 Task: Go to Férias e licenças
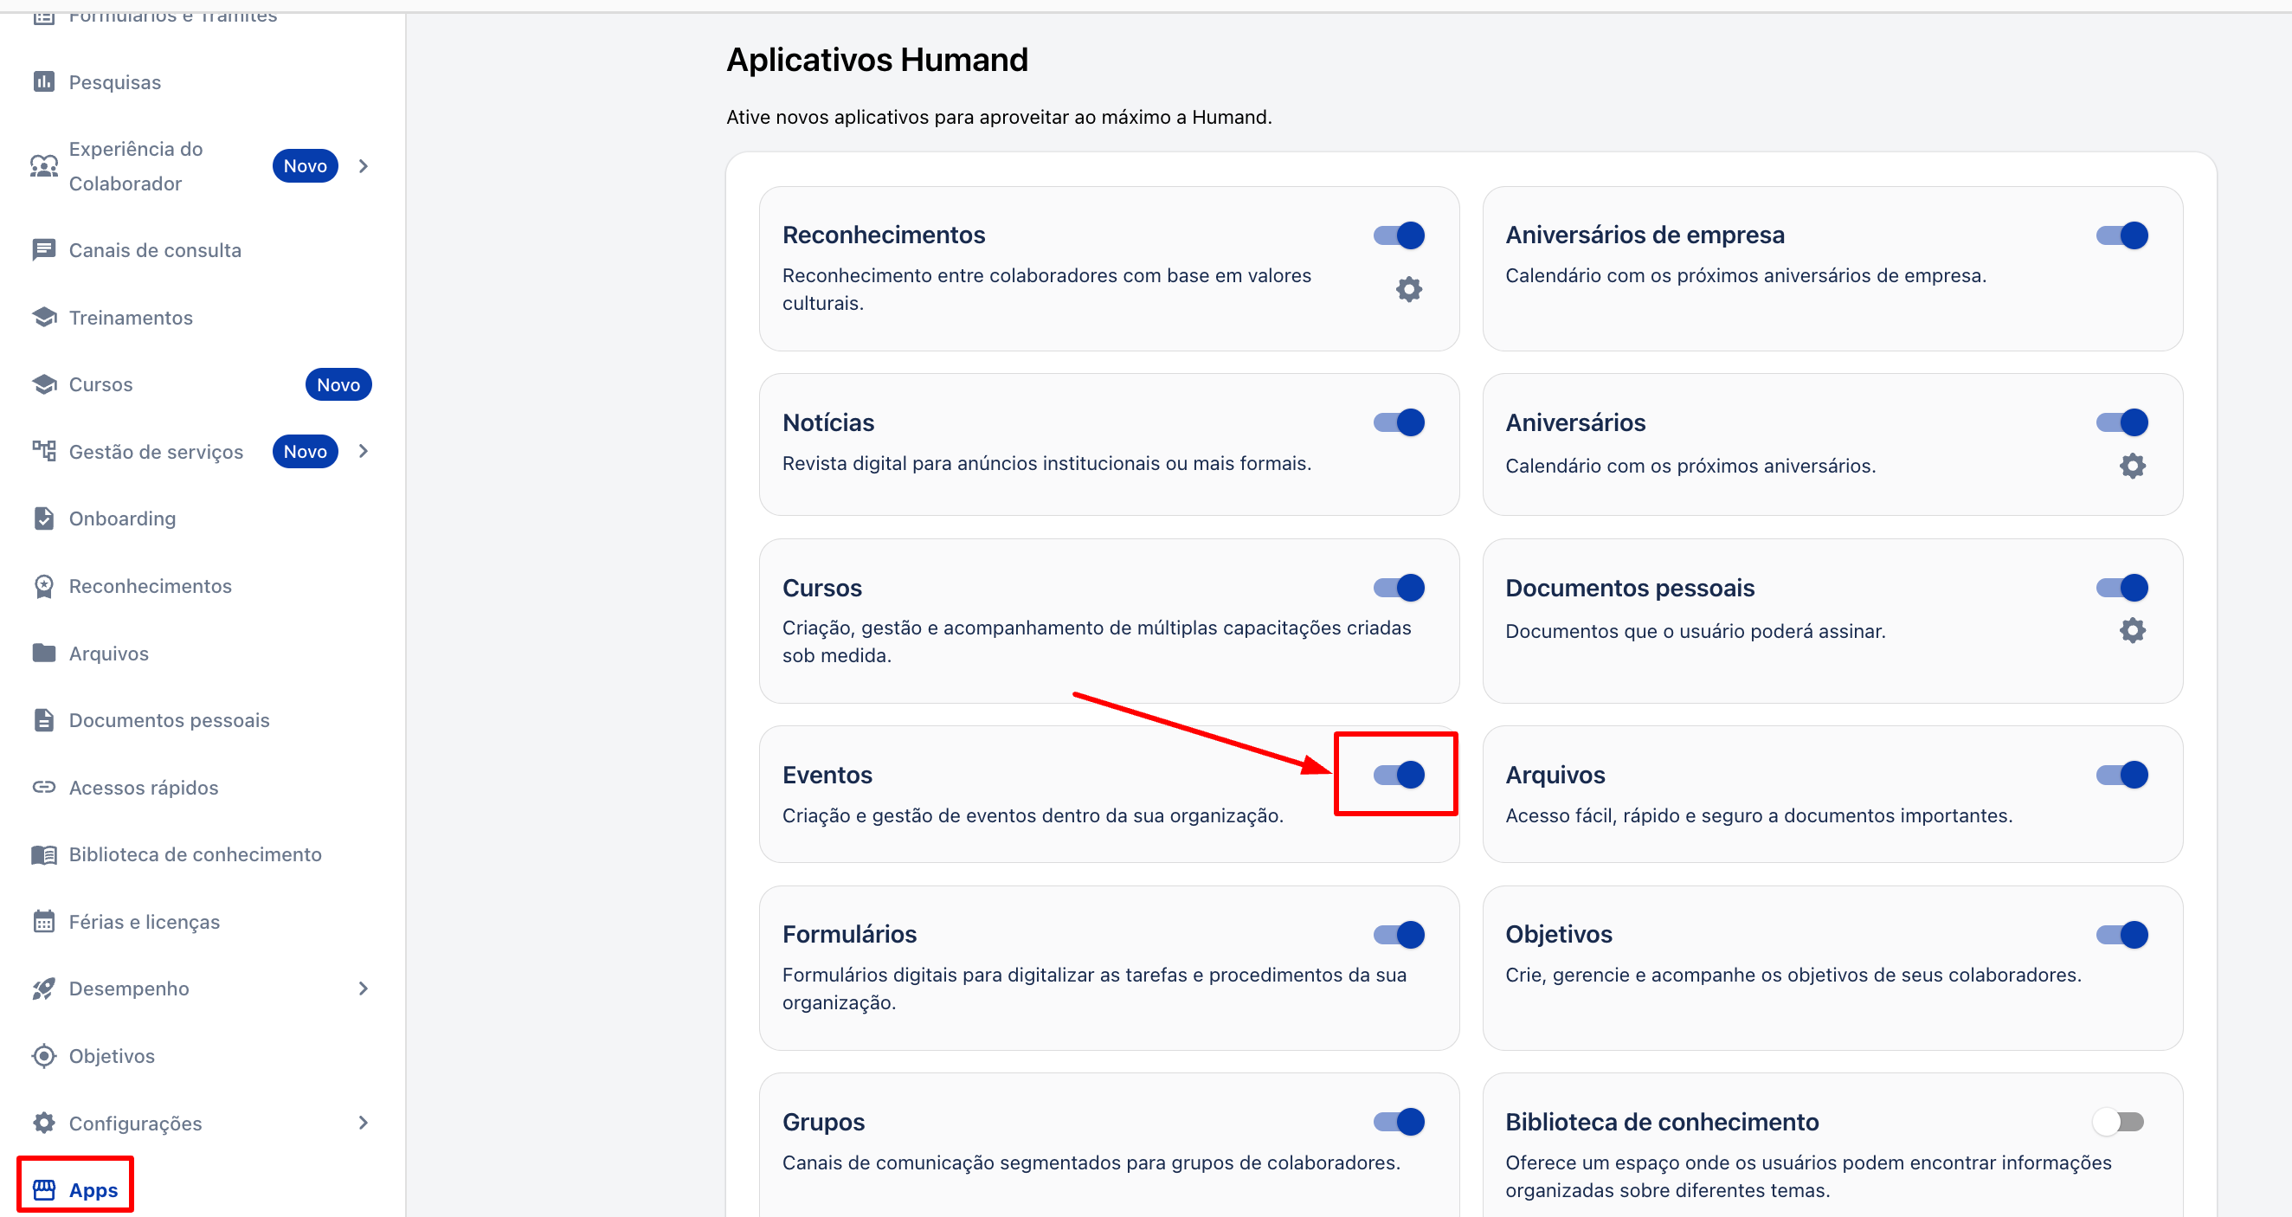(145, 922)
